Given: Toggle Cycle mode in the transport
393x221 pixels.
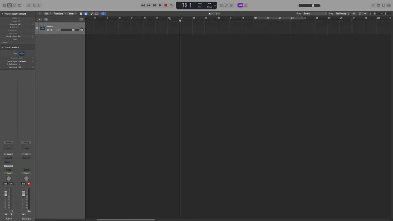Looking at the screenshot, I should (171, 5).
